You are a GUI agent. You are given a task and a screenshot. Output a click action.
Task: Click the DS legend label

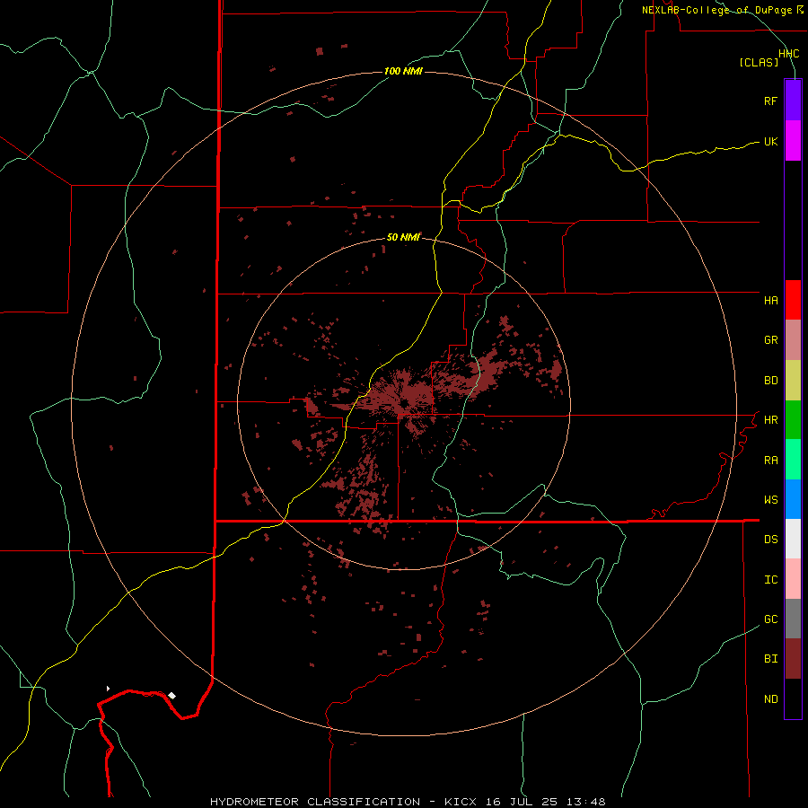(770, 540)
